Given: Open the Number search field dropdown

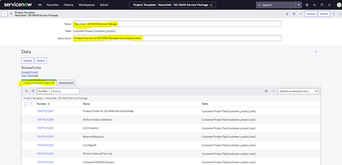Looking at the screenshot, I should (44, 91).
